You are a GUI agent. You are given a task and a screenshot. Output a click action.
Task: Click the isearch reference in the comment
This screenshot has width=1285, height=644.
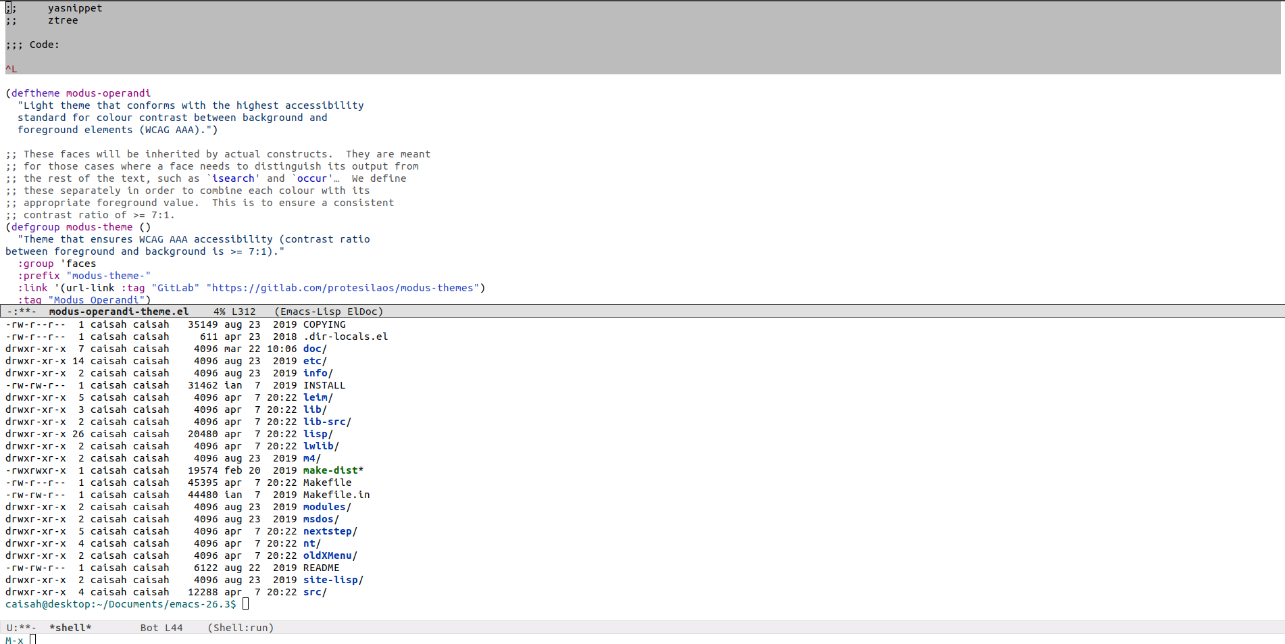(x=233, y=178)
